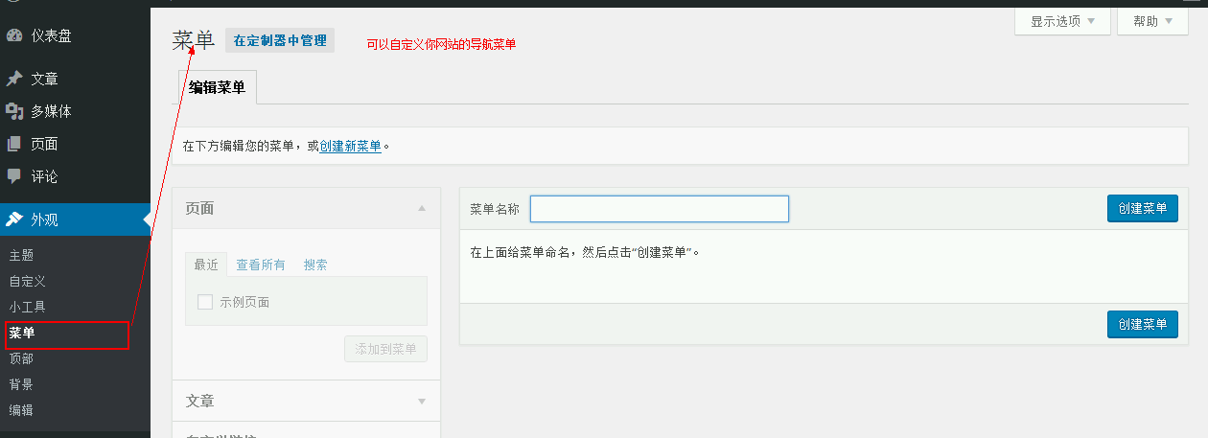Screen dimensions: 1208x438
Task: Go to 菜单 submenu item
Action: click(21, 334)
